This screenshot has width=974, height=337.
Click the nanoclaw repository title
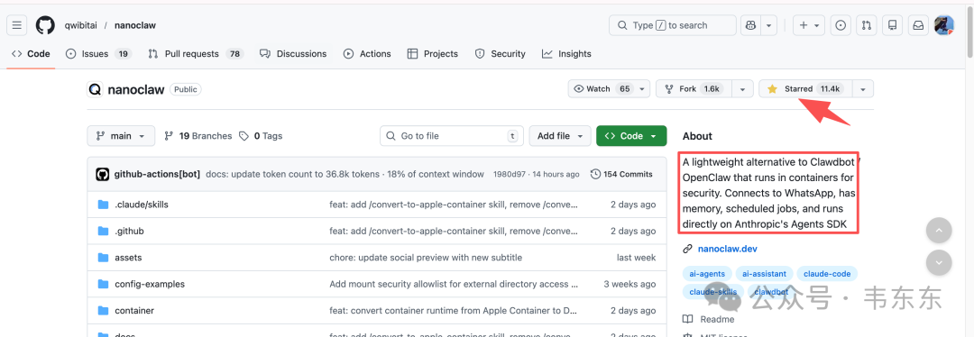[136, 89]
